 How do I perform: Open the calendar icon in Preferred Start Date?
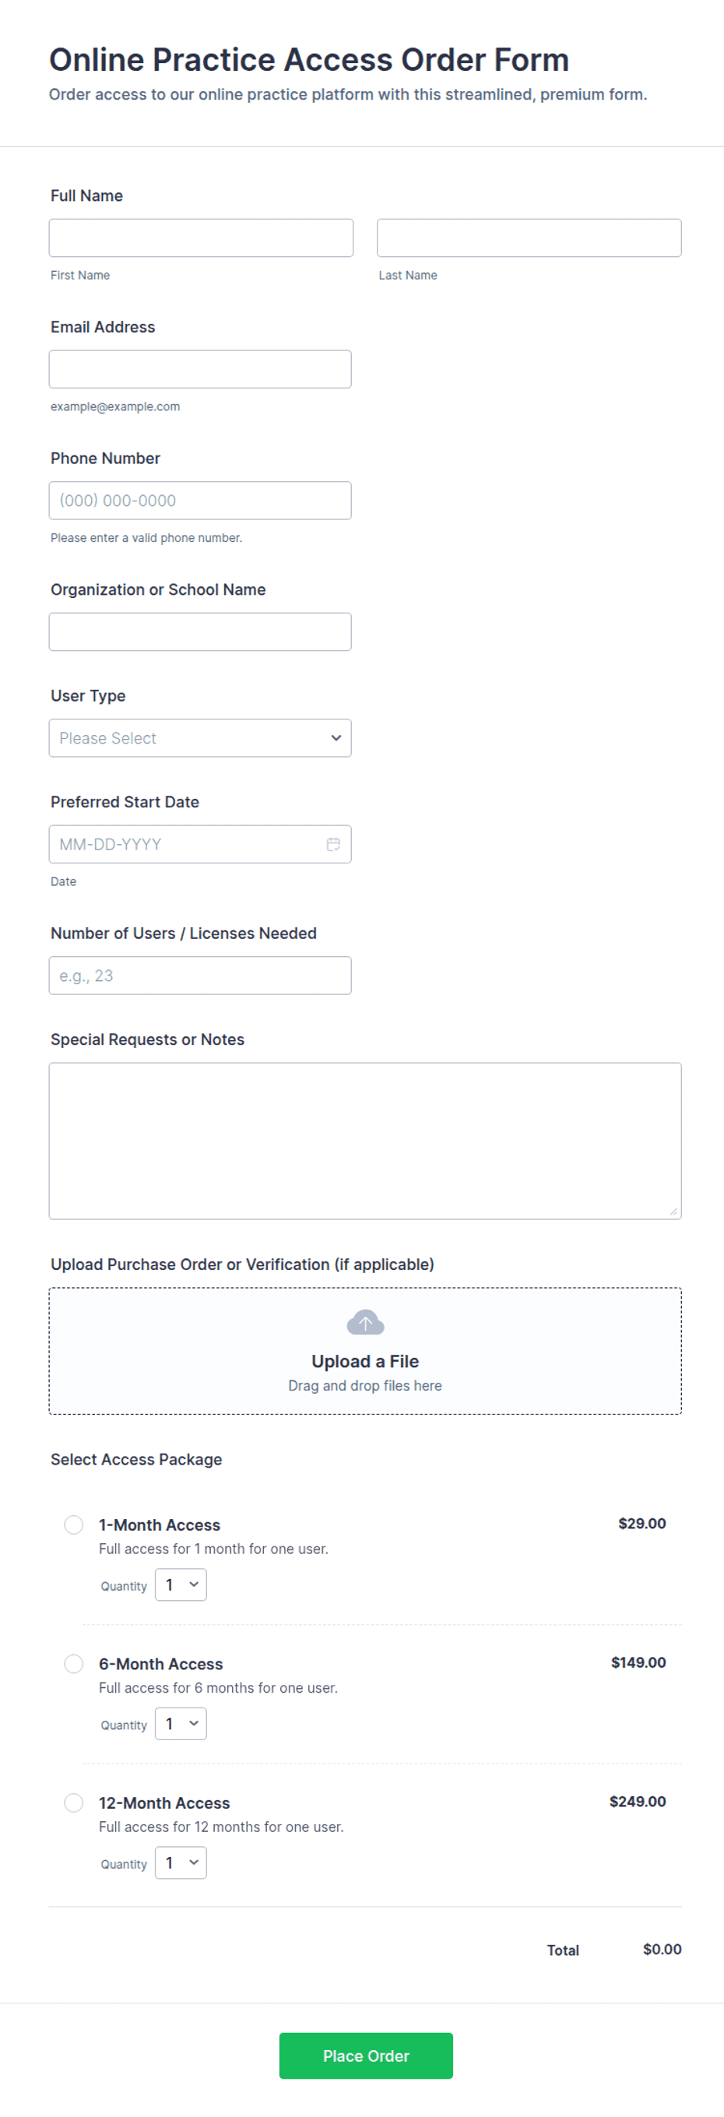click(x=333, y=844)
